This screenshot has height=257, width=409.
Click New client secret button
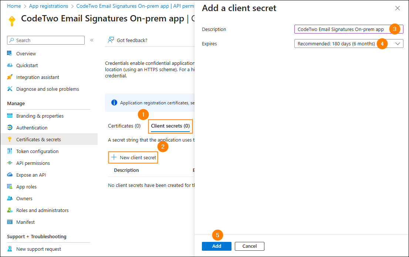pyautogui.click(x=133, y=157)
